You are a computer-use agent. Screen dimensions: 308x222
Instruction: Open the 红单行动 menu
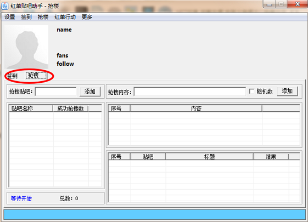[x=65, y=17]
